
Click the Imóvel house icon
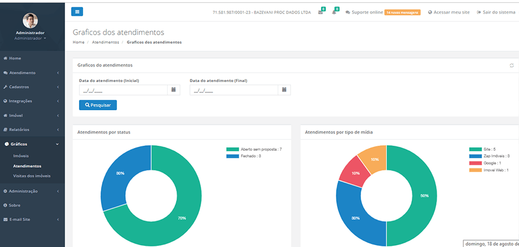coord(5,115)
